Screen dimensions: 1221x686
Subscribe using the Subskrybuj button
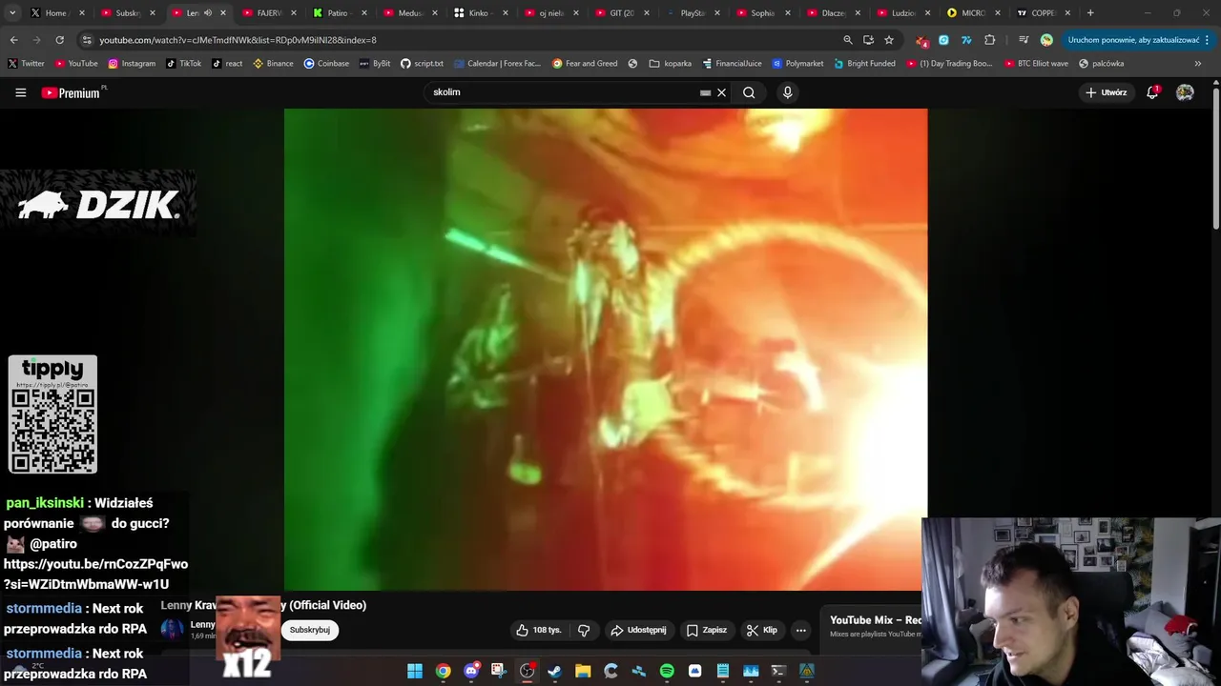point(309,630)
